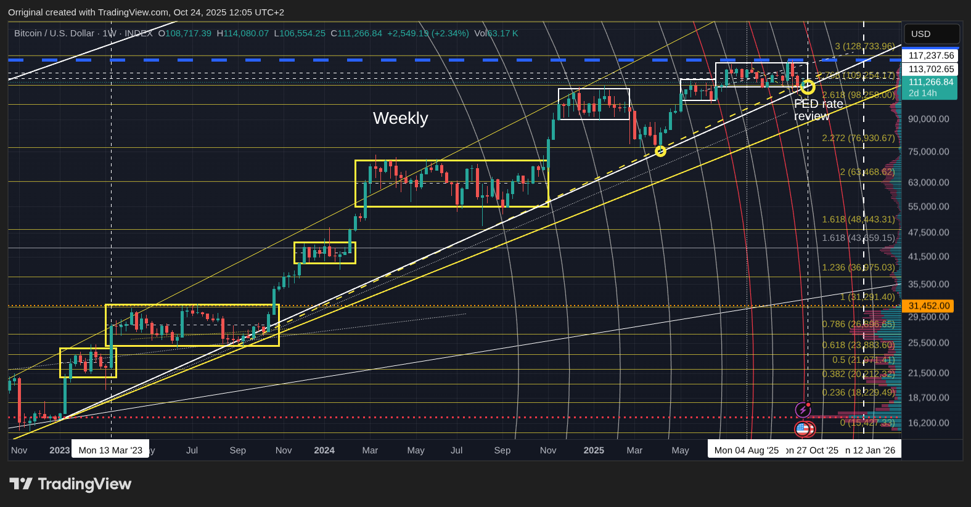971x507 pixels.
Task: Click the current price label 111,266.84
Action: click(931, 87)
